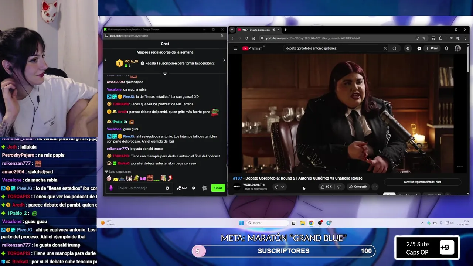473x266 pixels.
Task: Open YouTube notifications bell
Action: [x=446, y=48]
